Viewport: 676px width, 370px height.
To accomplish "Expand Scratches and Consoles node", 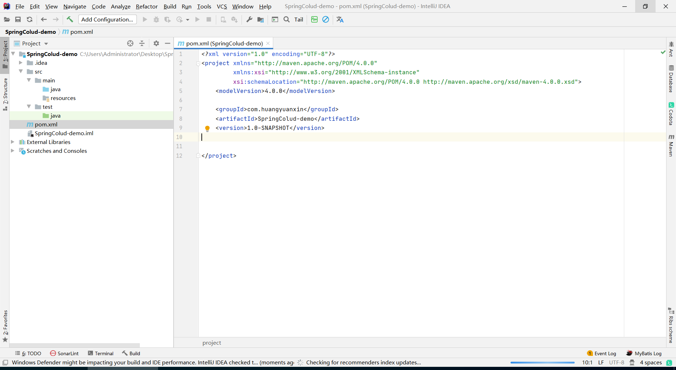I will pos(13,151).
